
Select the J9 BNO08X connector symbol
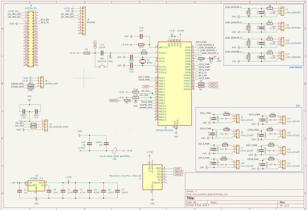click(84, 21)
